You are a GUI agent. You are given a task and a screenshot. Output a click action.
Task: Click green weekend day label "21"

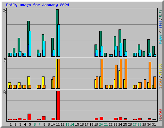[106, 124]
